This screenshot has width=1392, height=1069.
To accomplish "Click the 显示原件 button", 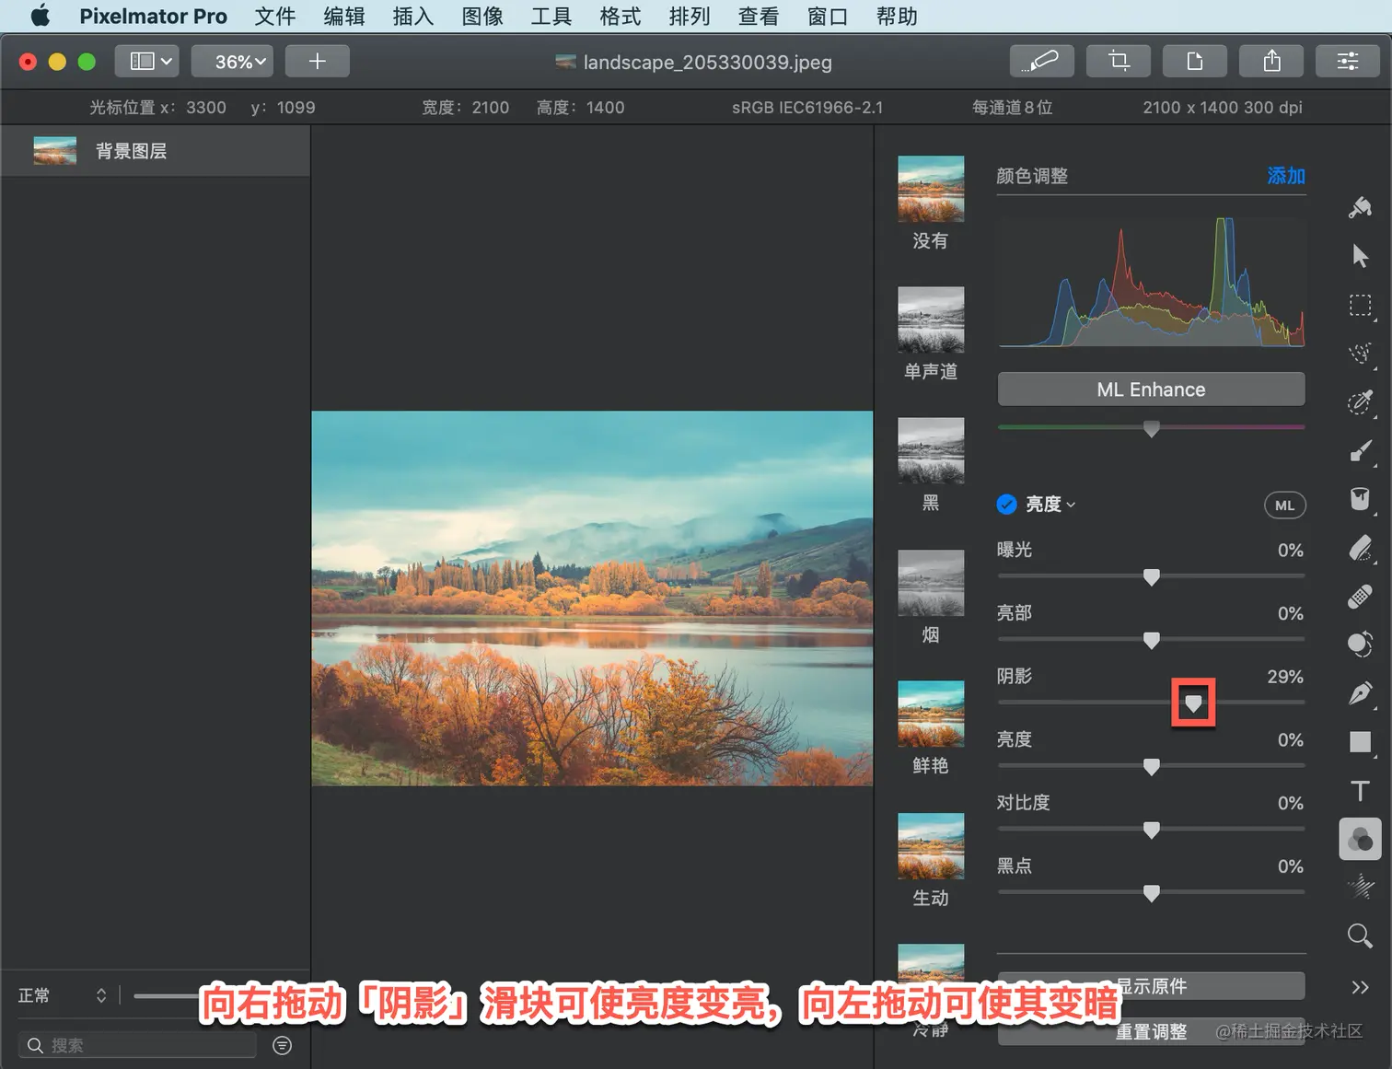I will (1151, 986).
